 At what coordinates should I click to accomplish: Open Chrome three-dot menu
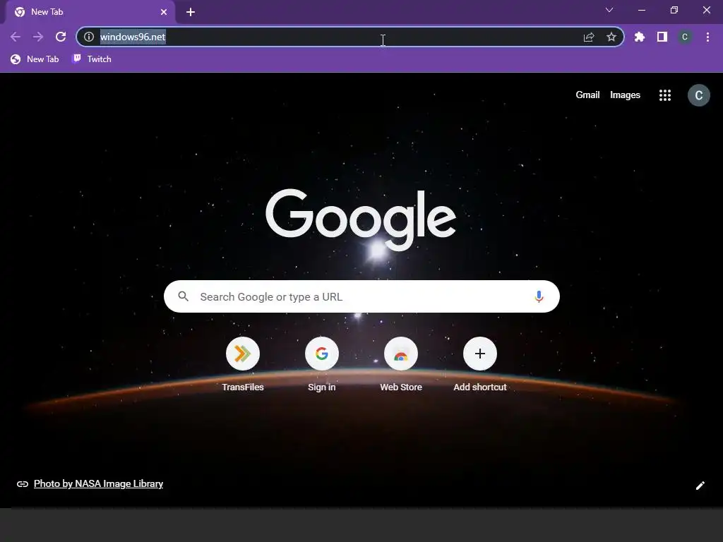point(707,37)
